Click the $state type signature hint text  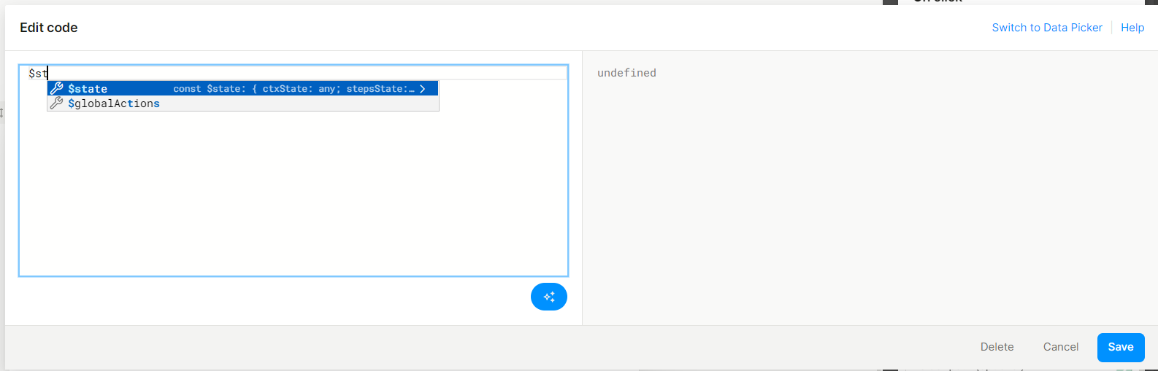pyautogui.click(x=294, y=89)
